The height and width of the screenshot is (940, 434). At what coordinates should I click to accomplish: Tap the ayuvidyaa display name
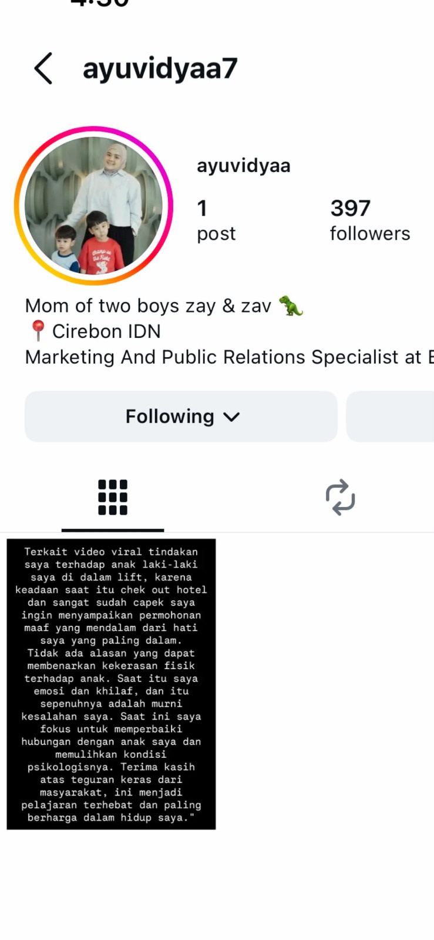pyautogui.click(x=244, y=166)
